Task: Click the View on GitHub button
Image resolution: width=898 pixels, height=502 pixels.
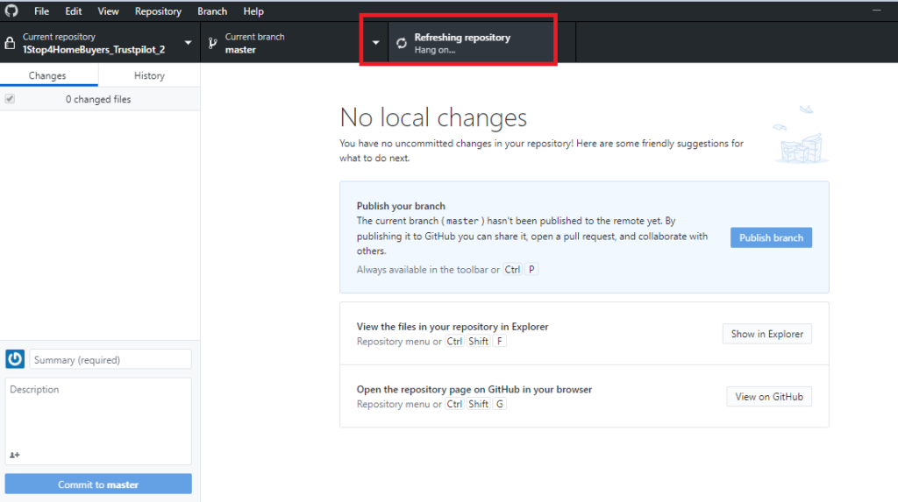Action: point(768,397)
